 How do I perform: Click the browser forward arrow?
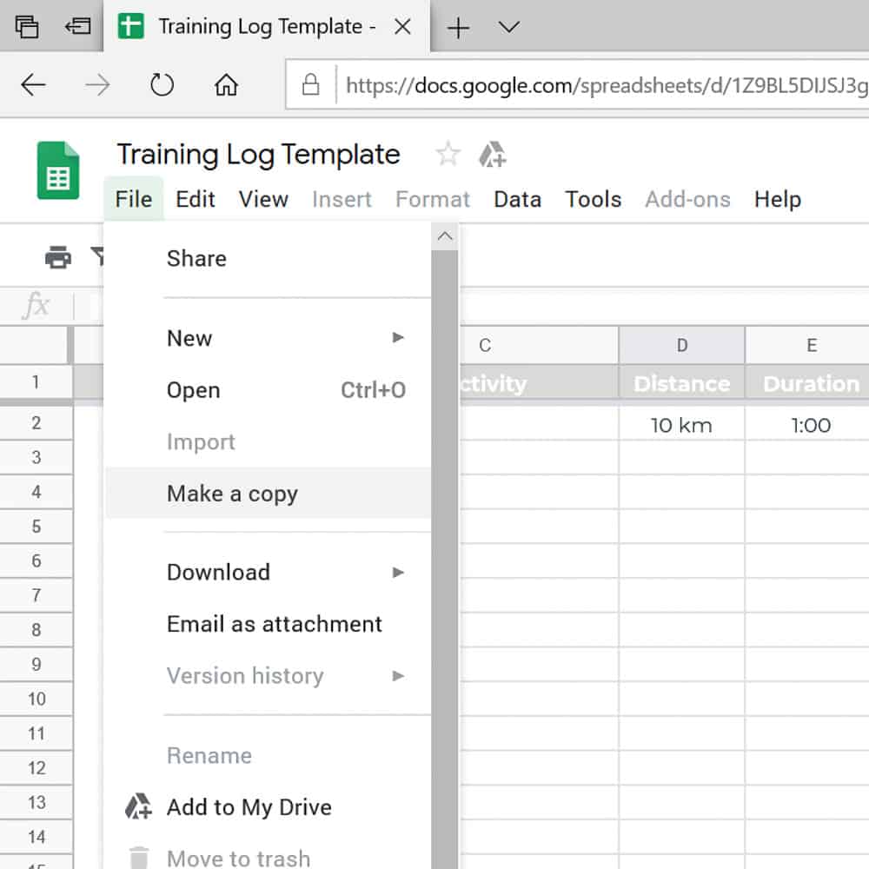pyautogui.click(x=97, y=85)
